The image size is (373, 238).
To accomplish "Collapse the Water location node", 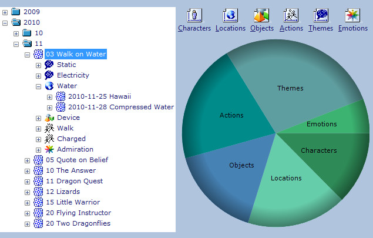I will [39, 86].
